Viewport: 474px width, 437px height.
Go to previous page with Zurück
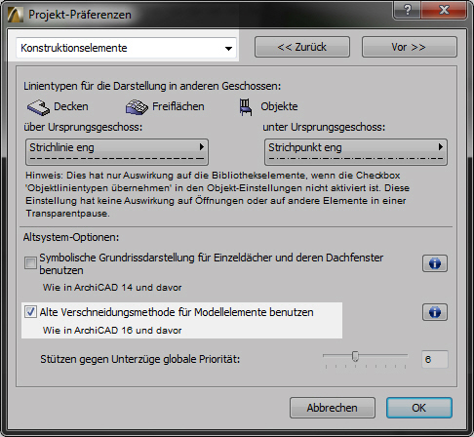[x=302, y=47]
